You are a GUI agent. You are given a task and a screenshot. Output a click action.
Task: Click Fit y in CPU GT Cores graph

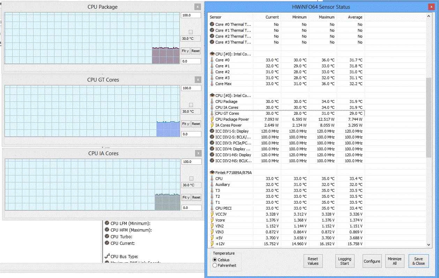[186, 124]
